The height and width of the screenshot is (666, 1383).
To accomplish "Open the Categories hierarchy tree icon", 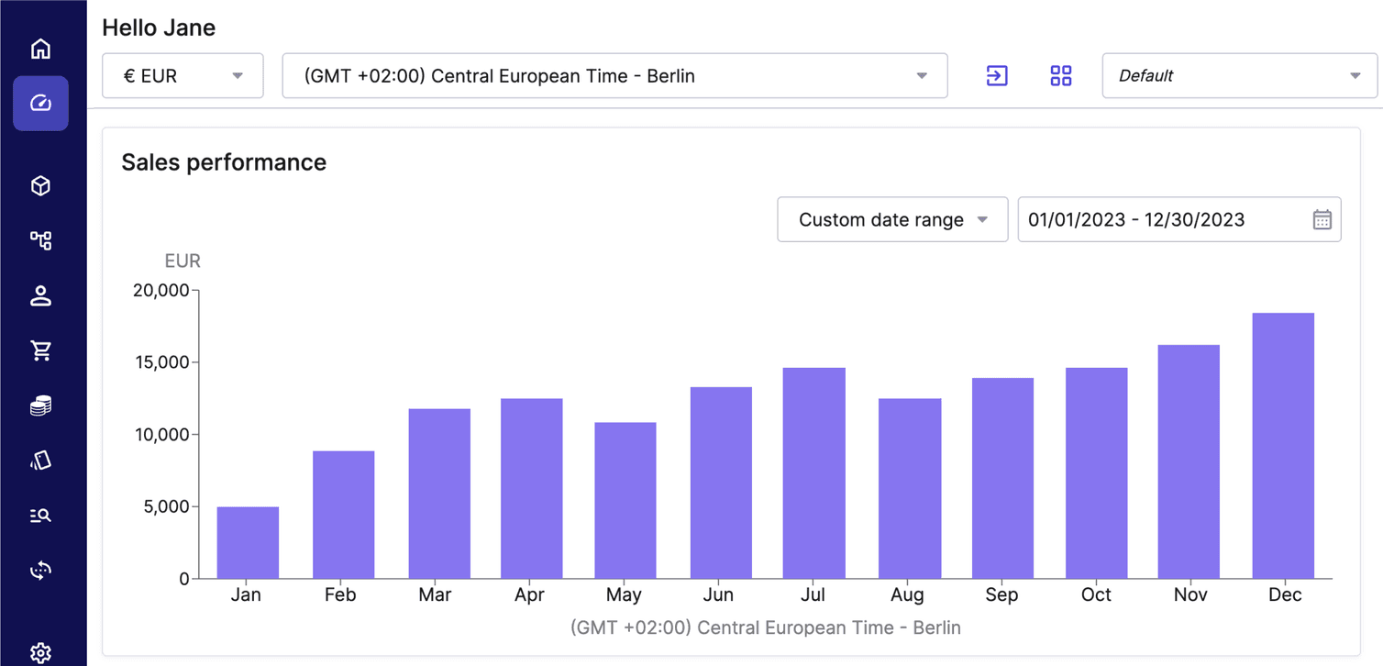I will 40,240.
